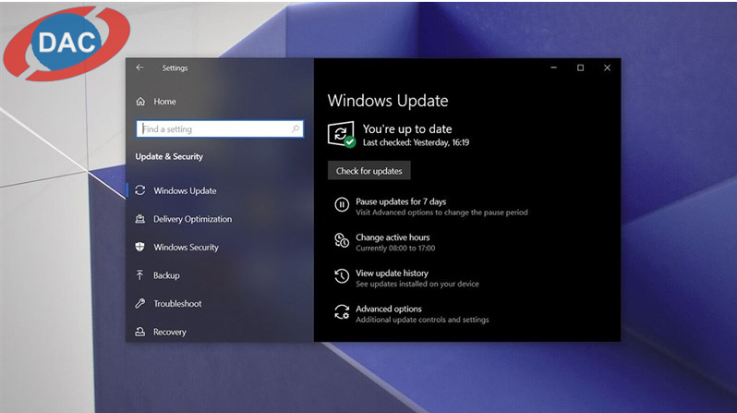The height and width of the screenshot is (413, 737).
Task: Click the You're up to date text
Action: [407, 128]
